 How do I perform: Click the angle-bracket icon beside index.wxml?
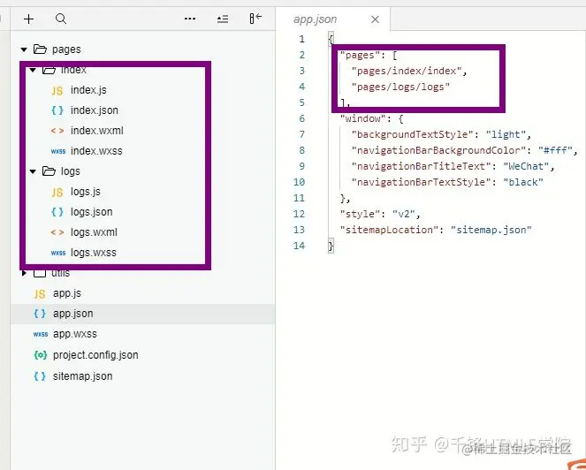coord(57,131)
